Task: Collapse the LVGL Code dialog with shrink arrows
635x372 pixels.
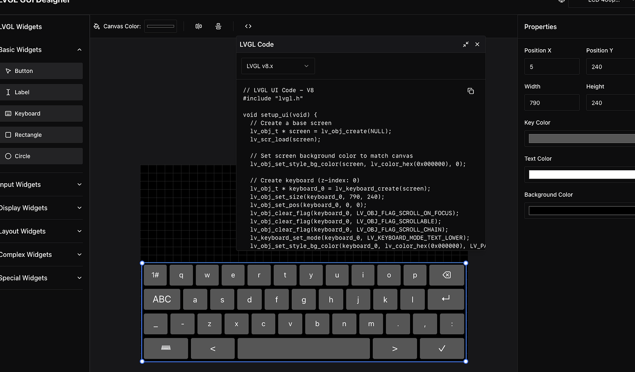Action: click(x=466, y=44)
